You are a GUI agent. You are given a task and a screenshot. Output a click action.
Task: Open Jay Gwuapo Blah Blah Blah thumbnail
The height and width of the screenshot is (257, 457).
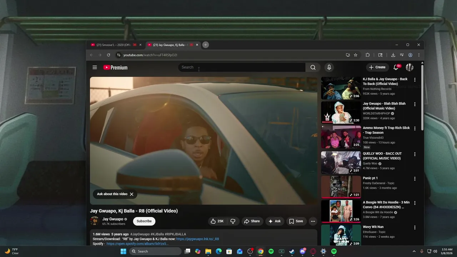(x=341, y=113)
